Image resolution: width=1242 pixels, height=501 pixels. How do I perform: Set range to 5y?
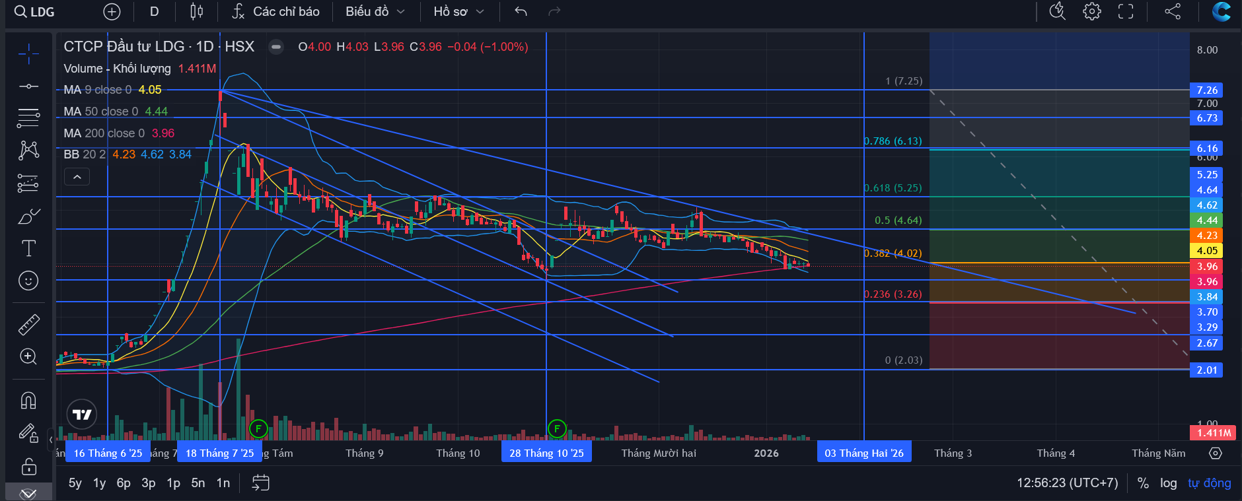(75, 483)
